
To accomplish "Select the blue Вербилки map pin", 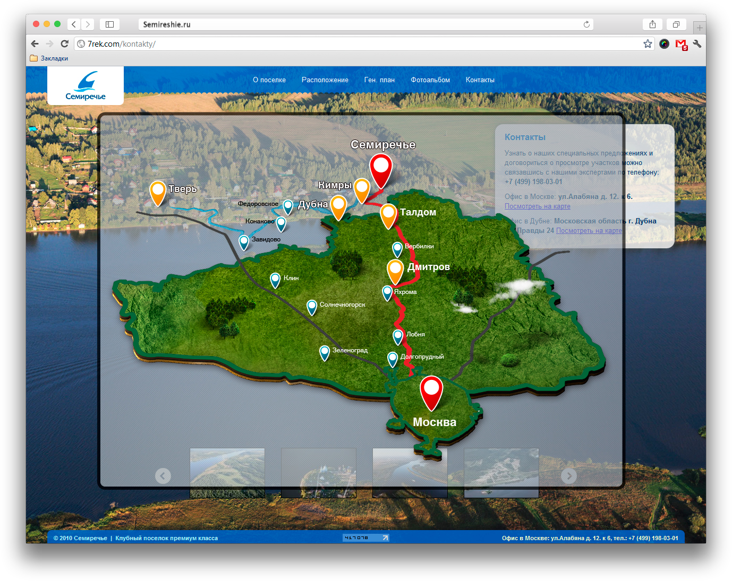I will (397, 249).
